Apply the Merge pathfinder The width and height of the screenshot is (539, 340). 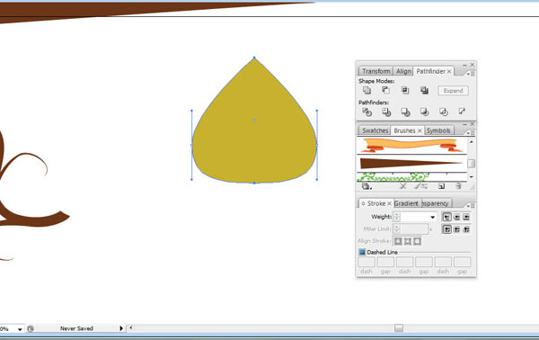point(405,112)
